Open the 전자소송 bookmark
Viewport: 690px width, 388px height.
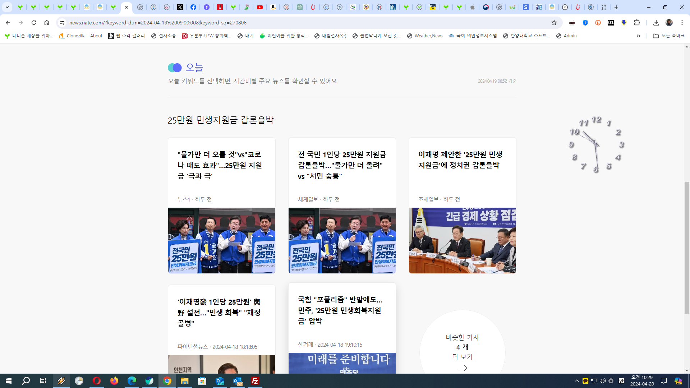(x=164, y=36)
